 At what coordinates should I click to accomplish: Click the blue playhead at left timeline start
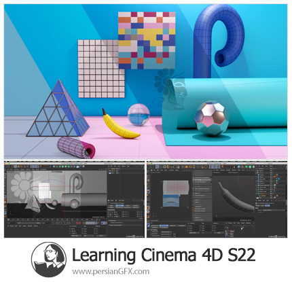pyautogui.click(x=8, y=219)
